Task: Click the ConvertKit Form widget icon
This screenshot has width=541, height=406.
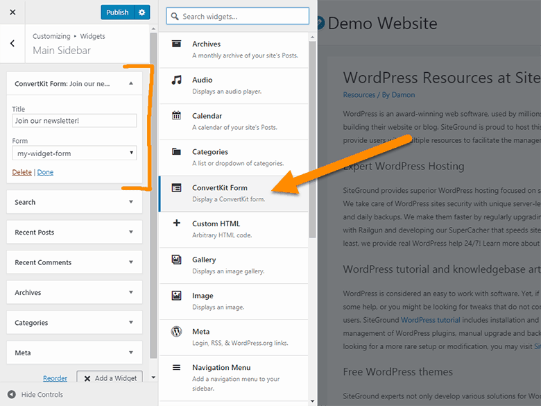Action: (176, 187)
